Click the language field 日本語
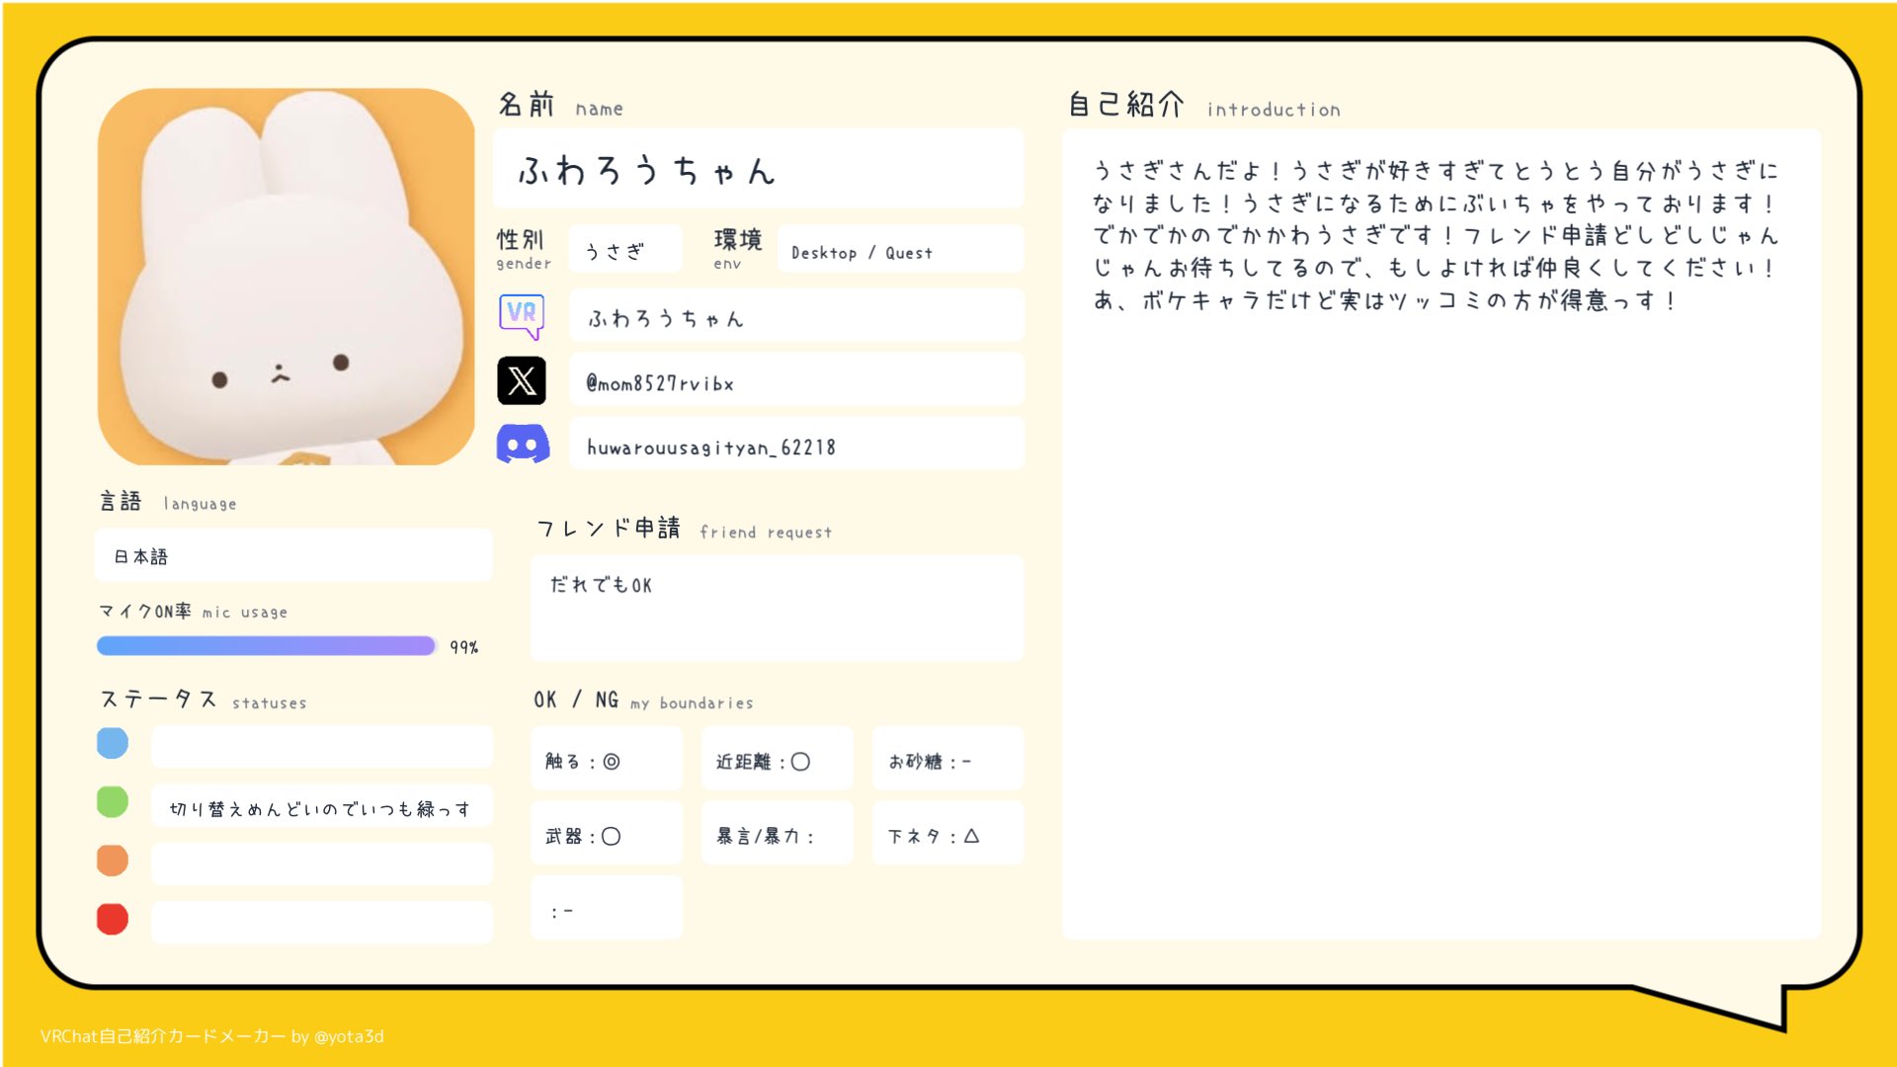The height and width of the screenshot is (1067, 1897). pyautogui.click(x=292, y=556)
